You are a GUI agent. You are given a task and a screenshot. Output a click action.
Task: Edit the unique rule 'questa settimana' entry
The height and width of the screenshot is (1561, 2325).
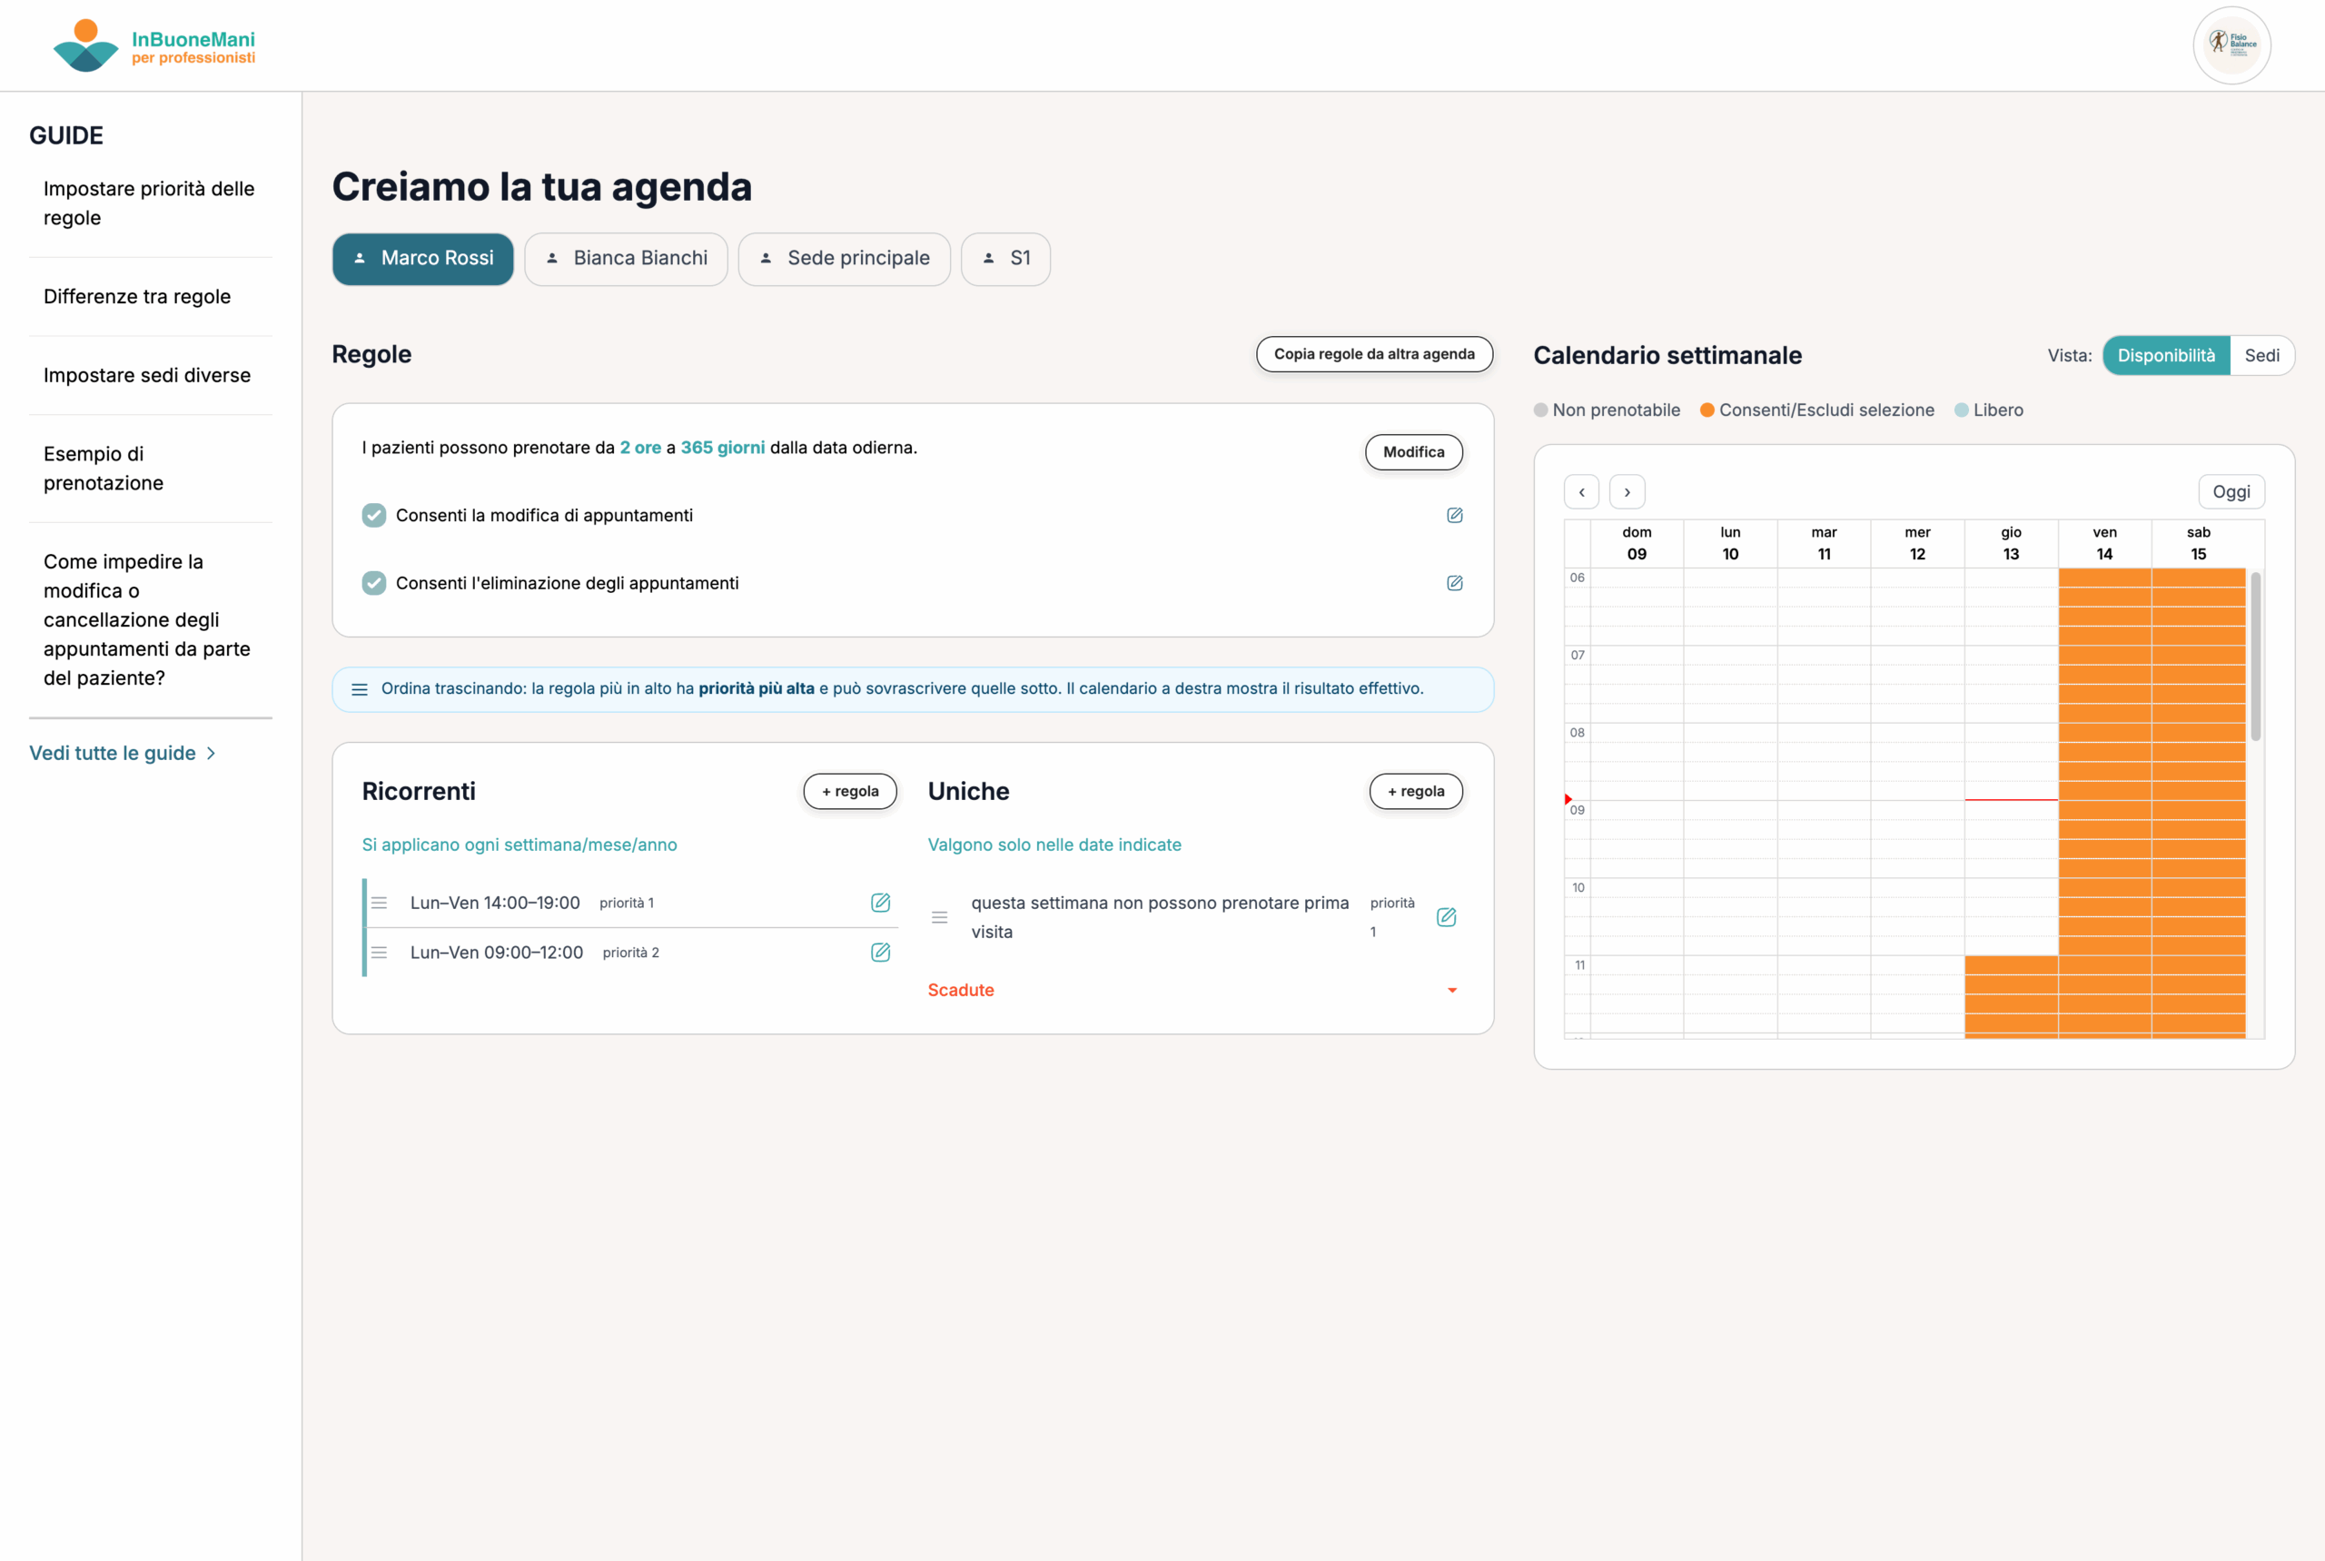point(1446,917)
